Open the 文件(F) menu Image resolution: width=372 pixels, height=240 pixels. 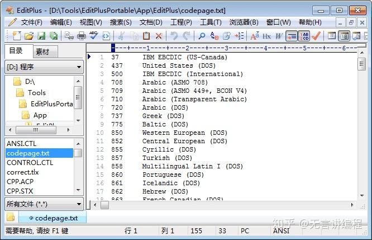[31, 22]
